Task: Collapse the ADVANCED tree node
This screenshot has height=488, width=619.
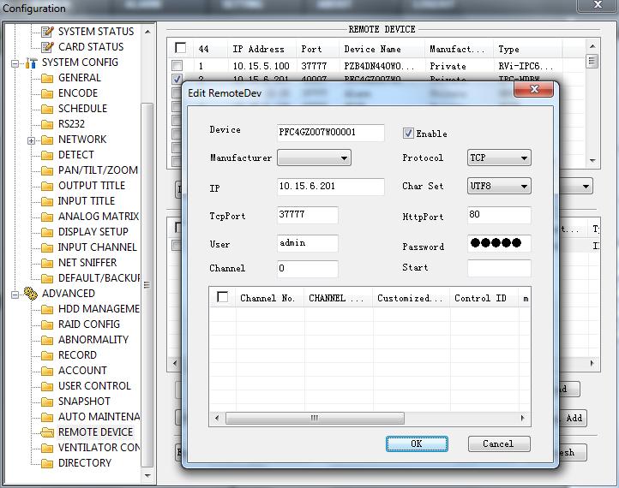Action: click(15, 295)
